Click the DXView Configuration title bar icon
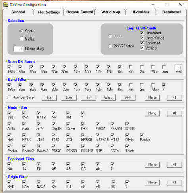188x193 pixels. (6, 5)
